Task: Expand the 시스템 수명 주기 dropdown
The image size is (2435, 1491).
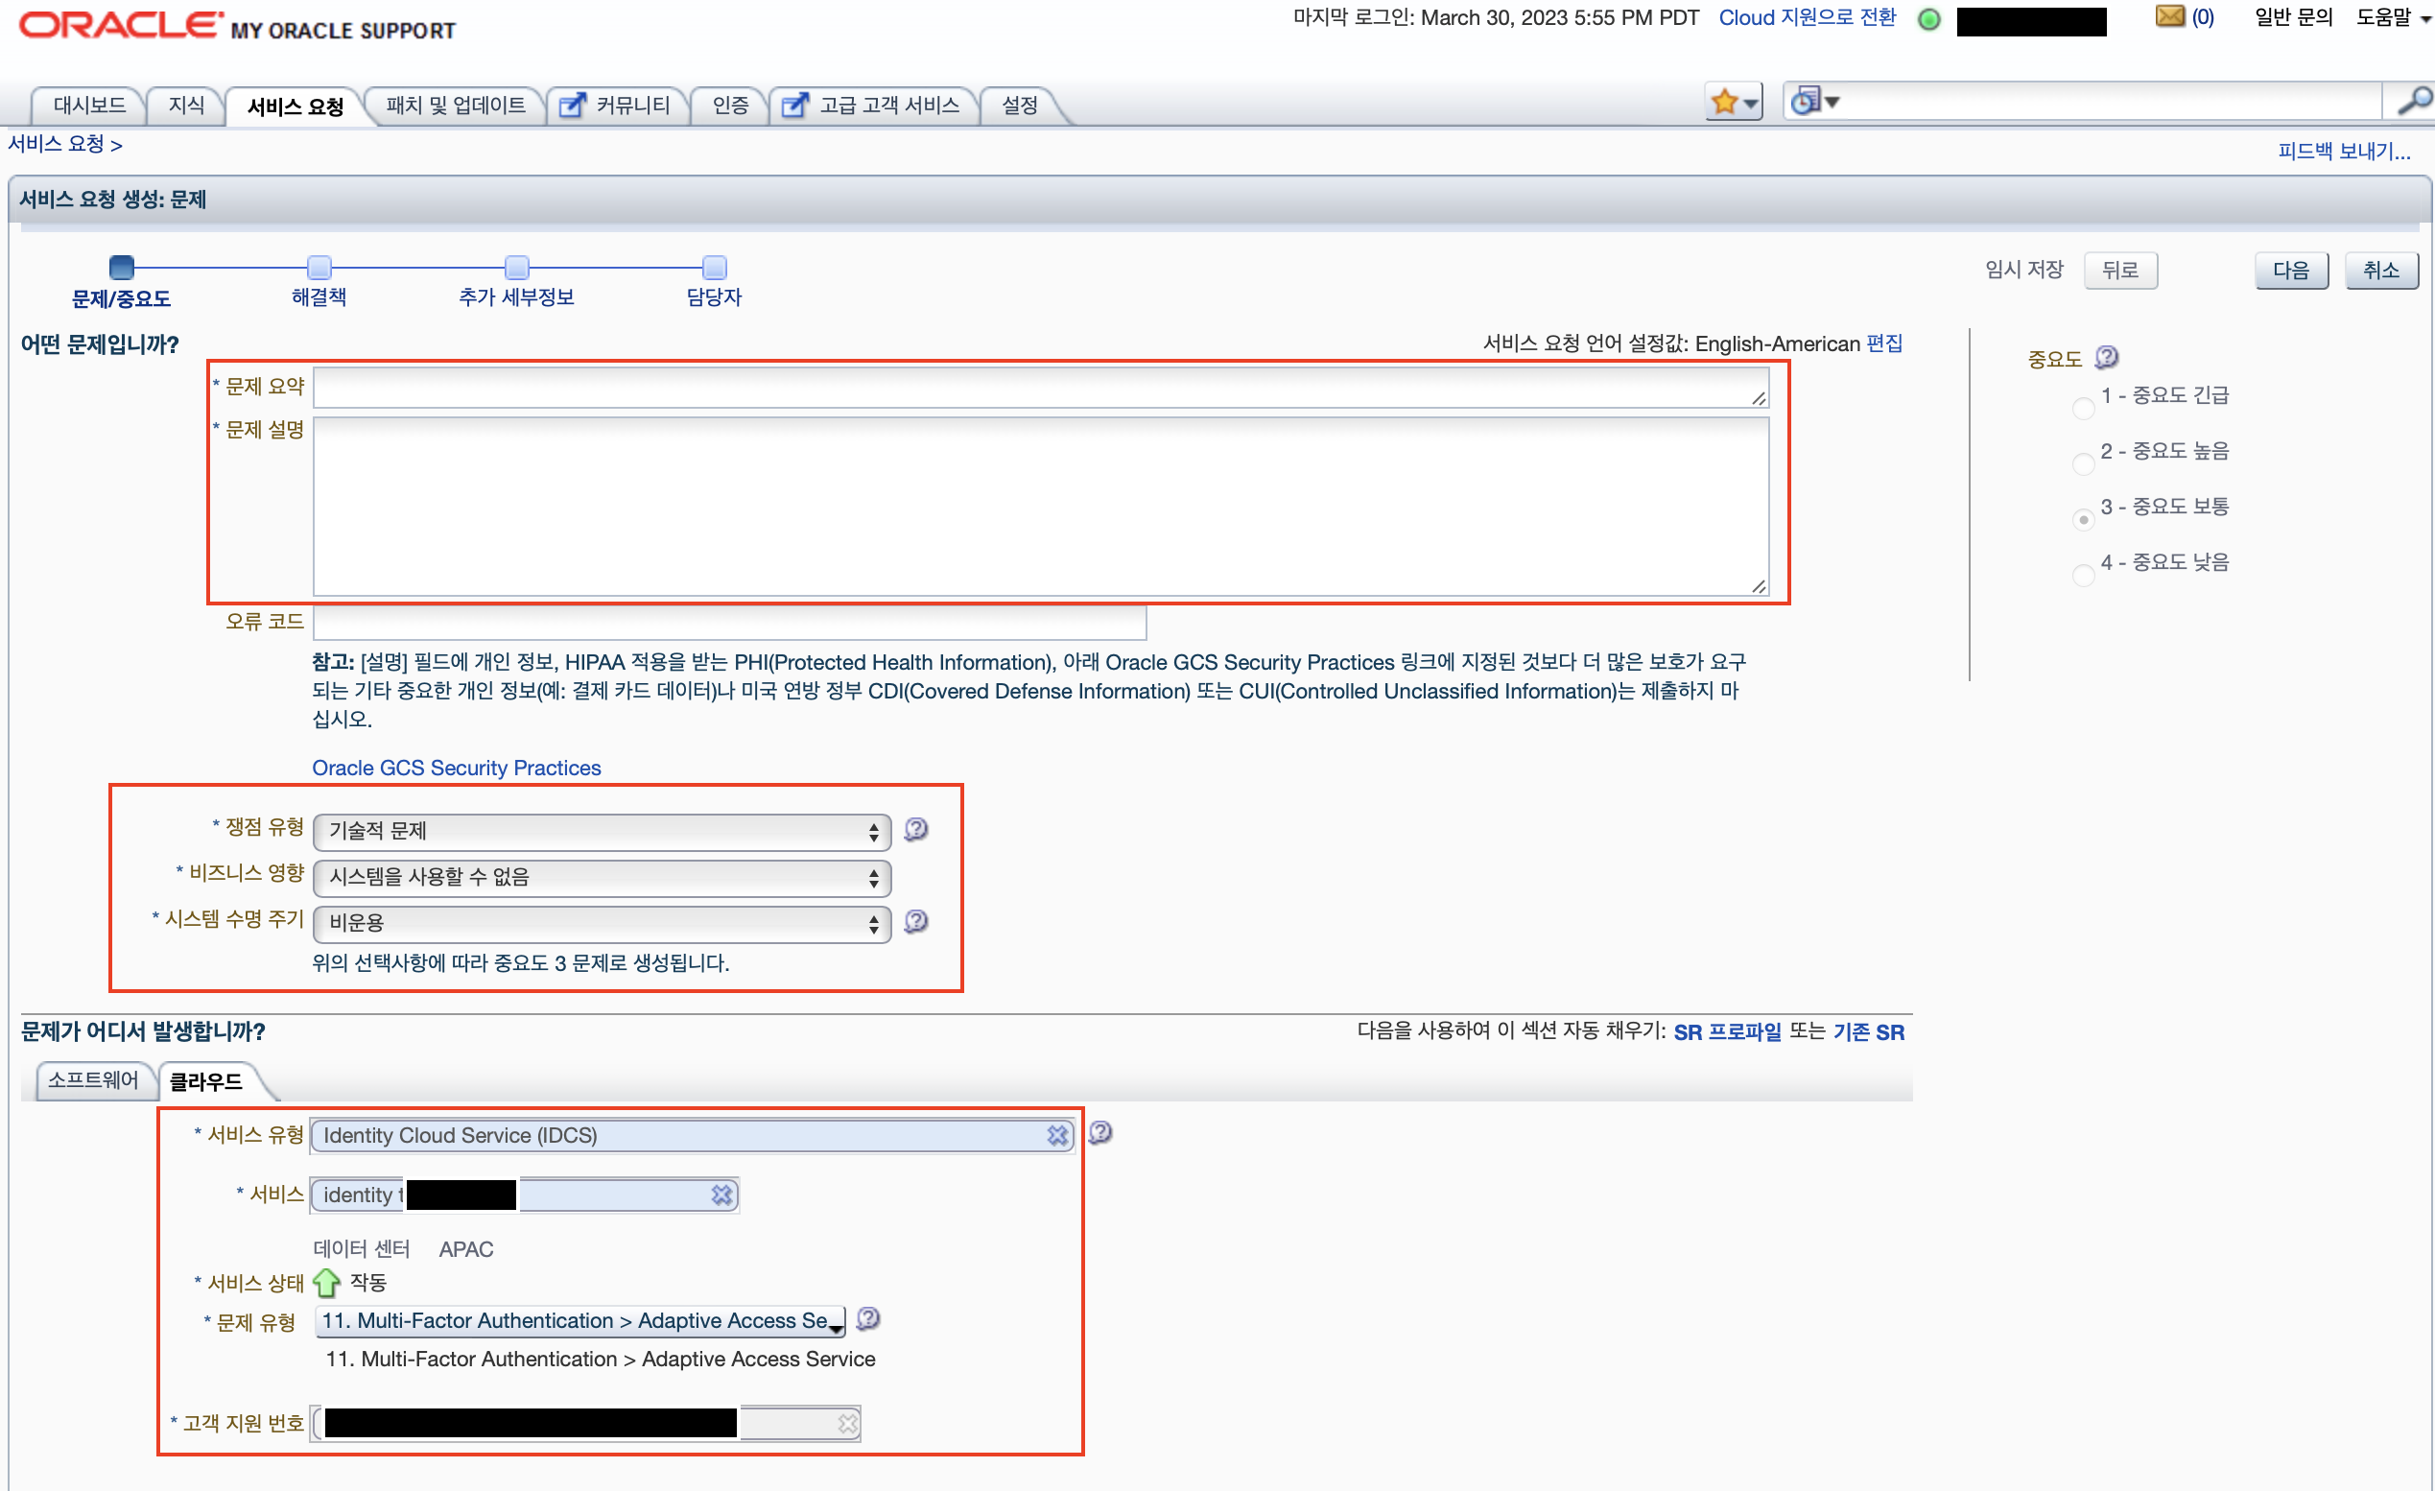Action: (601, 924)
